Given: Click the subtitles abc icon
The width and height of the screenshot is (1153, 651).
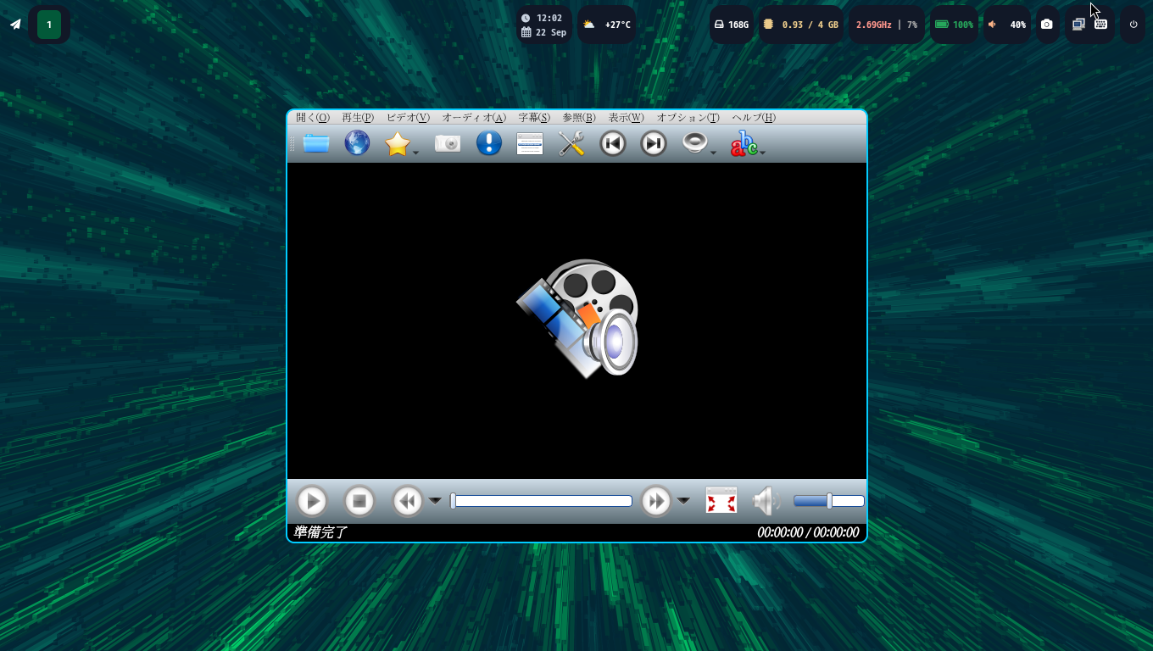Looking at the screenshot, I should [744, 144].
